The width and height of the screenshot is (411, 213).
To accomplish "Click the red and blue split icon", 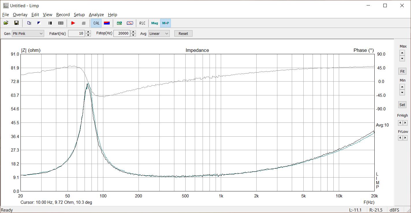I will point(107,23).
